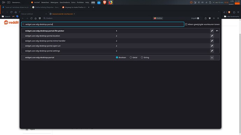Image resolution: width=241 pixels, height=135 pixels.
Task: Click pencil icon beside settings preference
Action: 212,51
